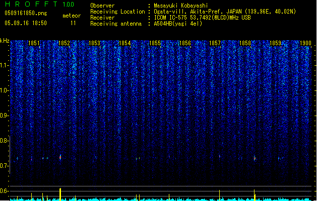Click the kHz axis unit label
317x201 pixels.
click(x=5, y=41)
